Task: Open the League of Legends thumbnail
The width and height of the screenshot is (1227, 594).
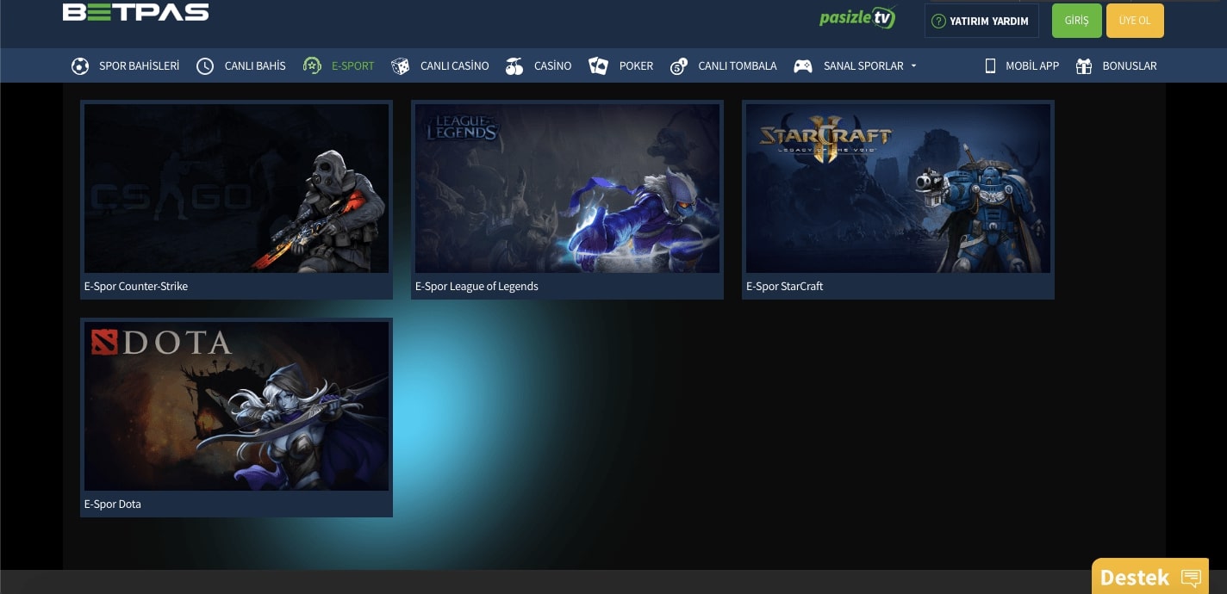Action: tap(567, 189)
